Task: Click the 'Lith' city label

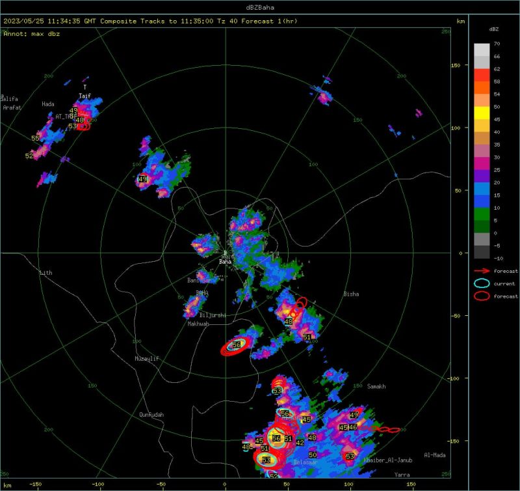Action: click(x=46, y=273)
